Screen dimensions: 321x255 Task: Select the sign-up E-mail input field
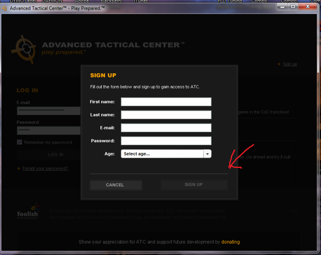pos(166,128)
